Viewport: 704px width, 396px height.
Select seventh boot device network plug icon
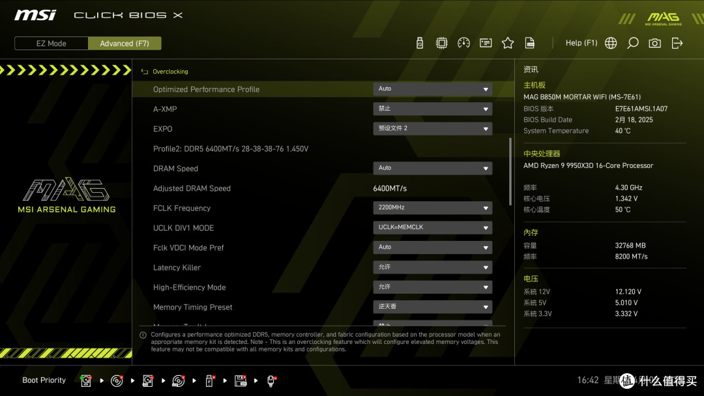(271, 381)
